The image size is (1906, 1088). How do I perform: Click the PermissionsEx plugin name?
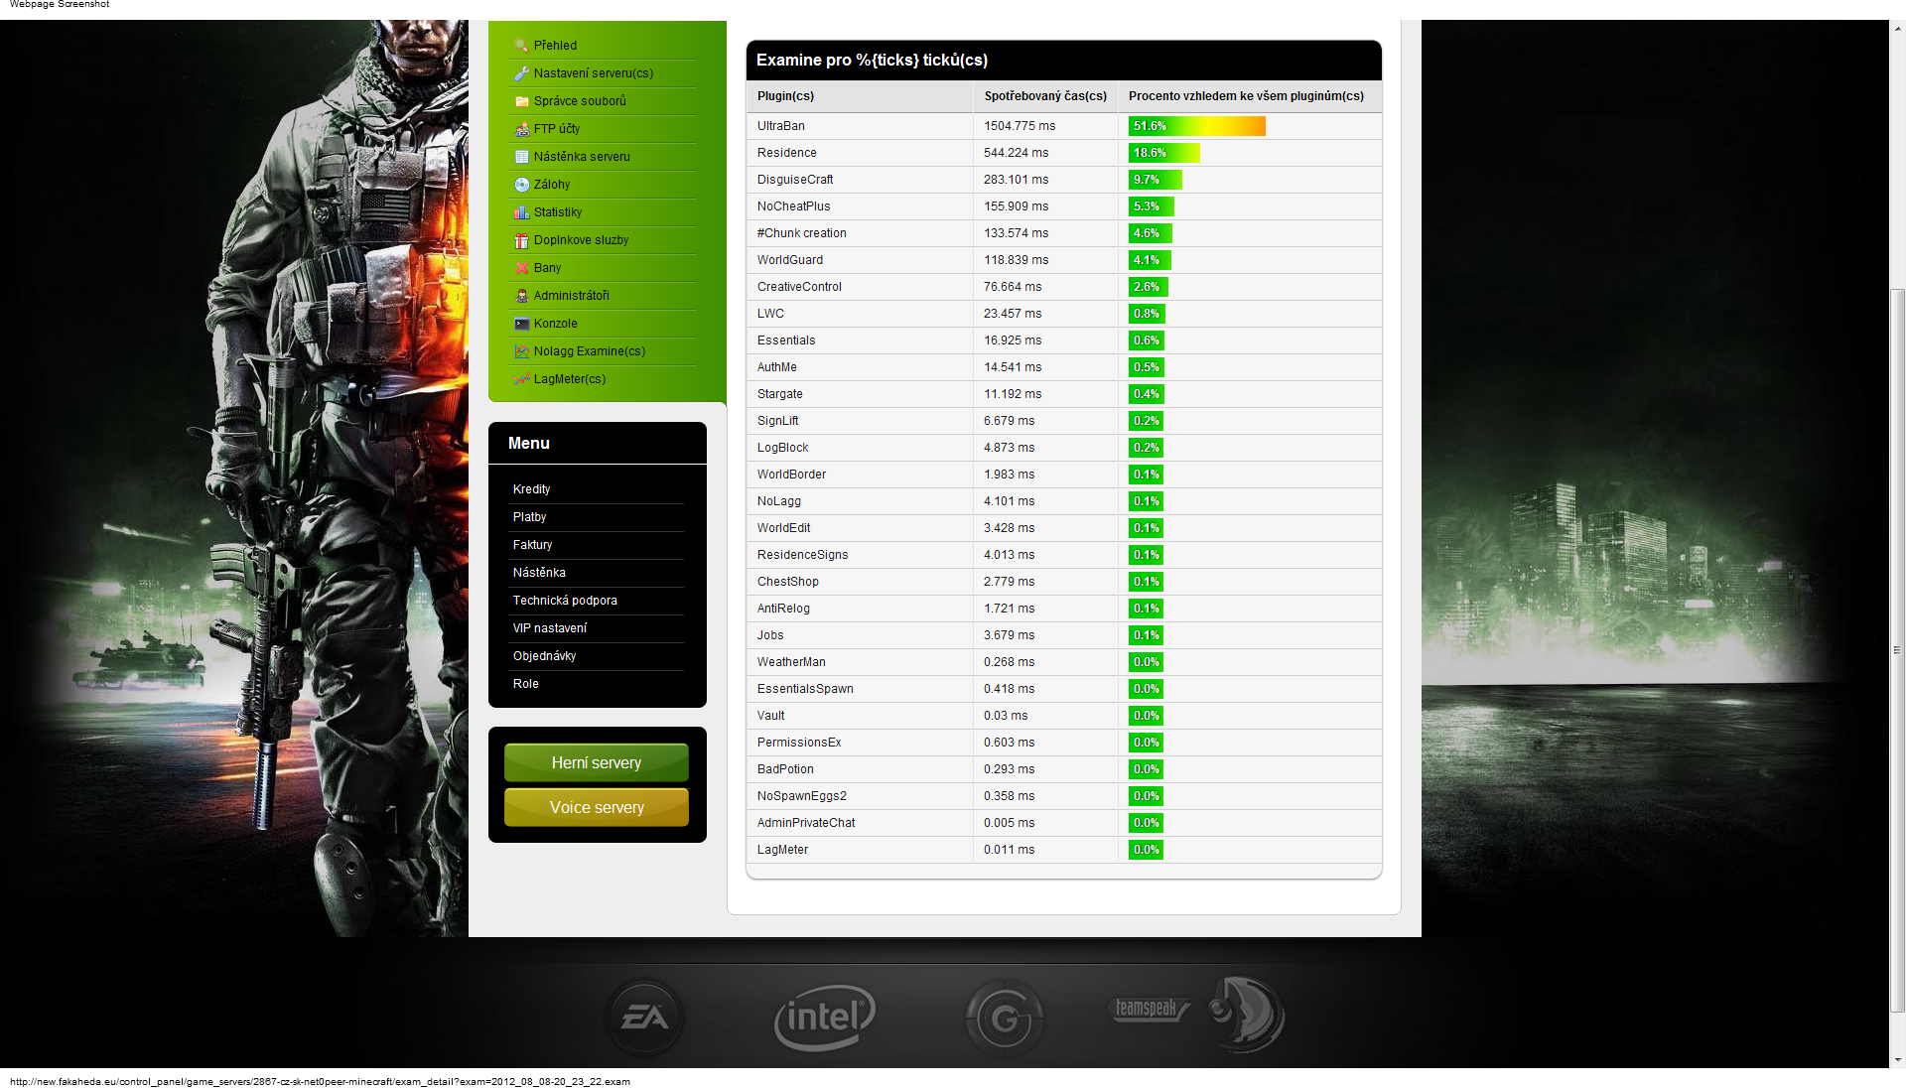(x=798, y=743)
